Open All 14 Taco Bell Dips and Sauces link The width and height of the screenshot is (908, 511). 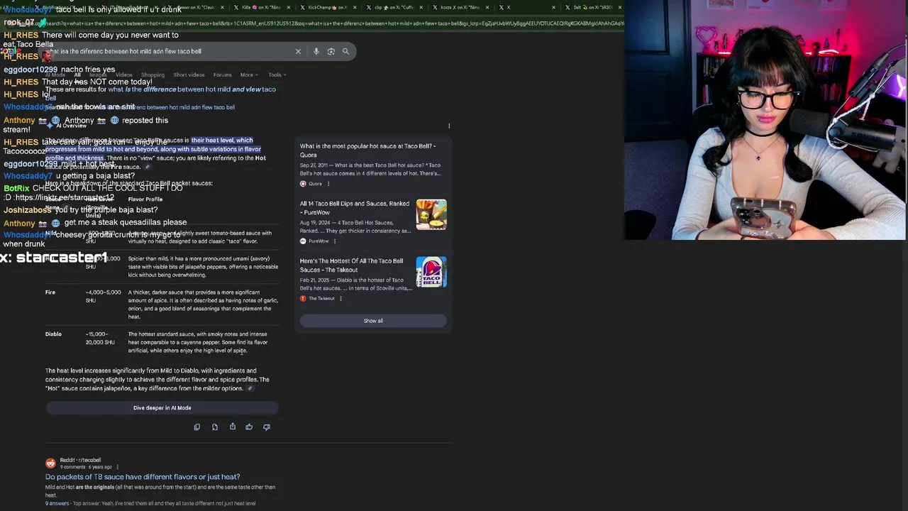pos(355,207)
